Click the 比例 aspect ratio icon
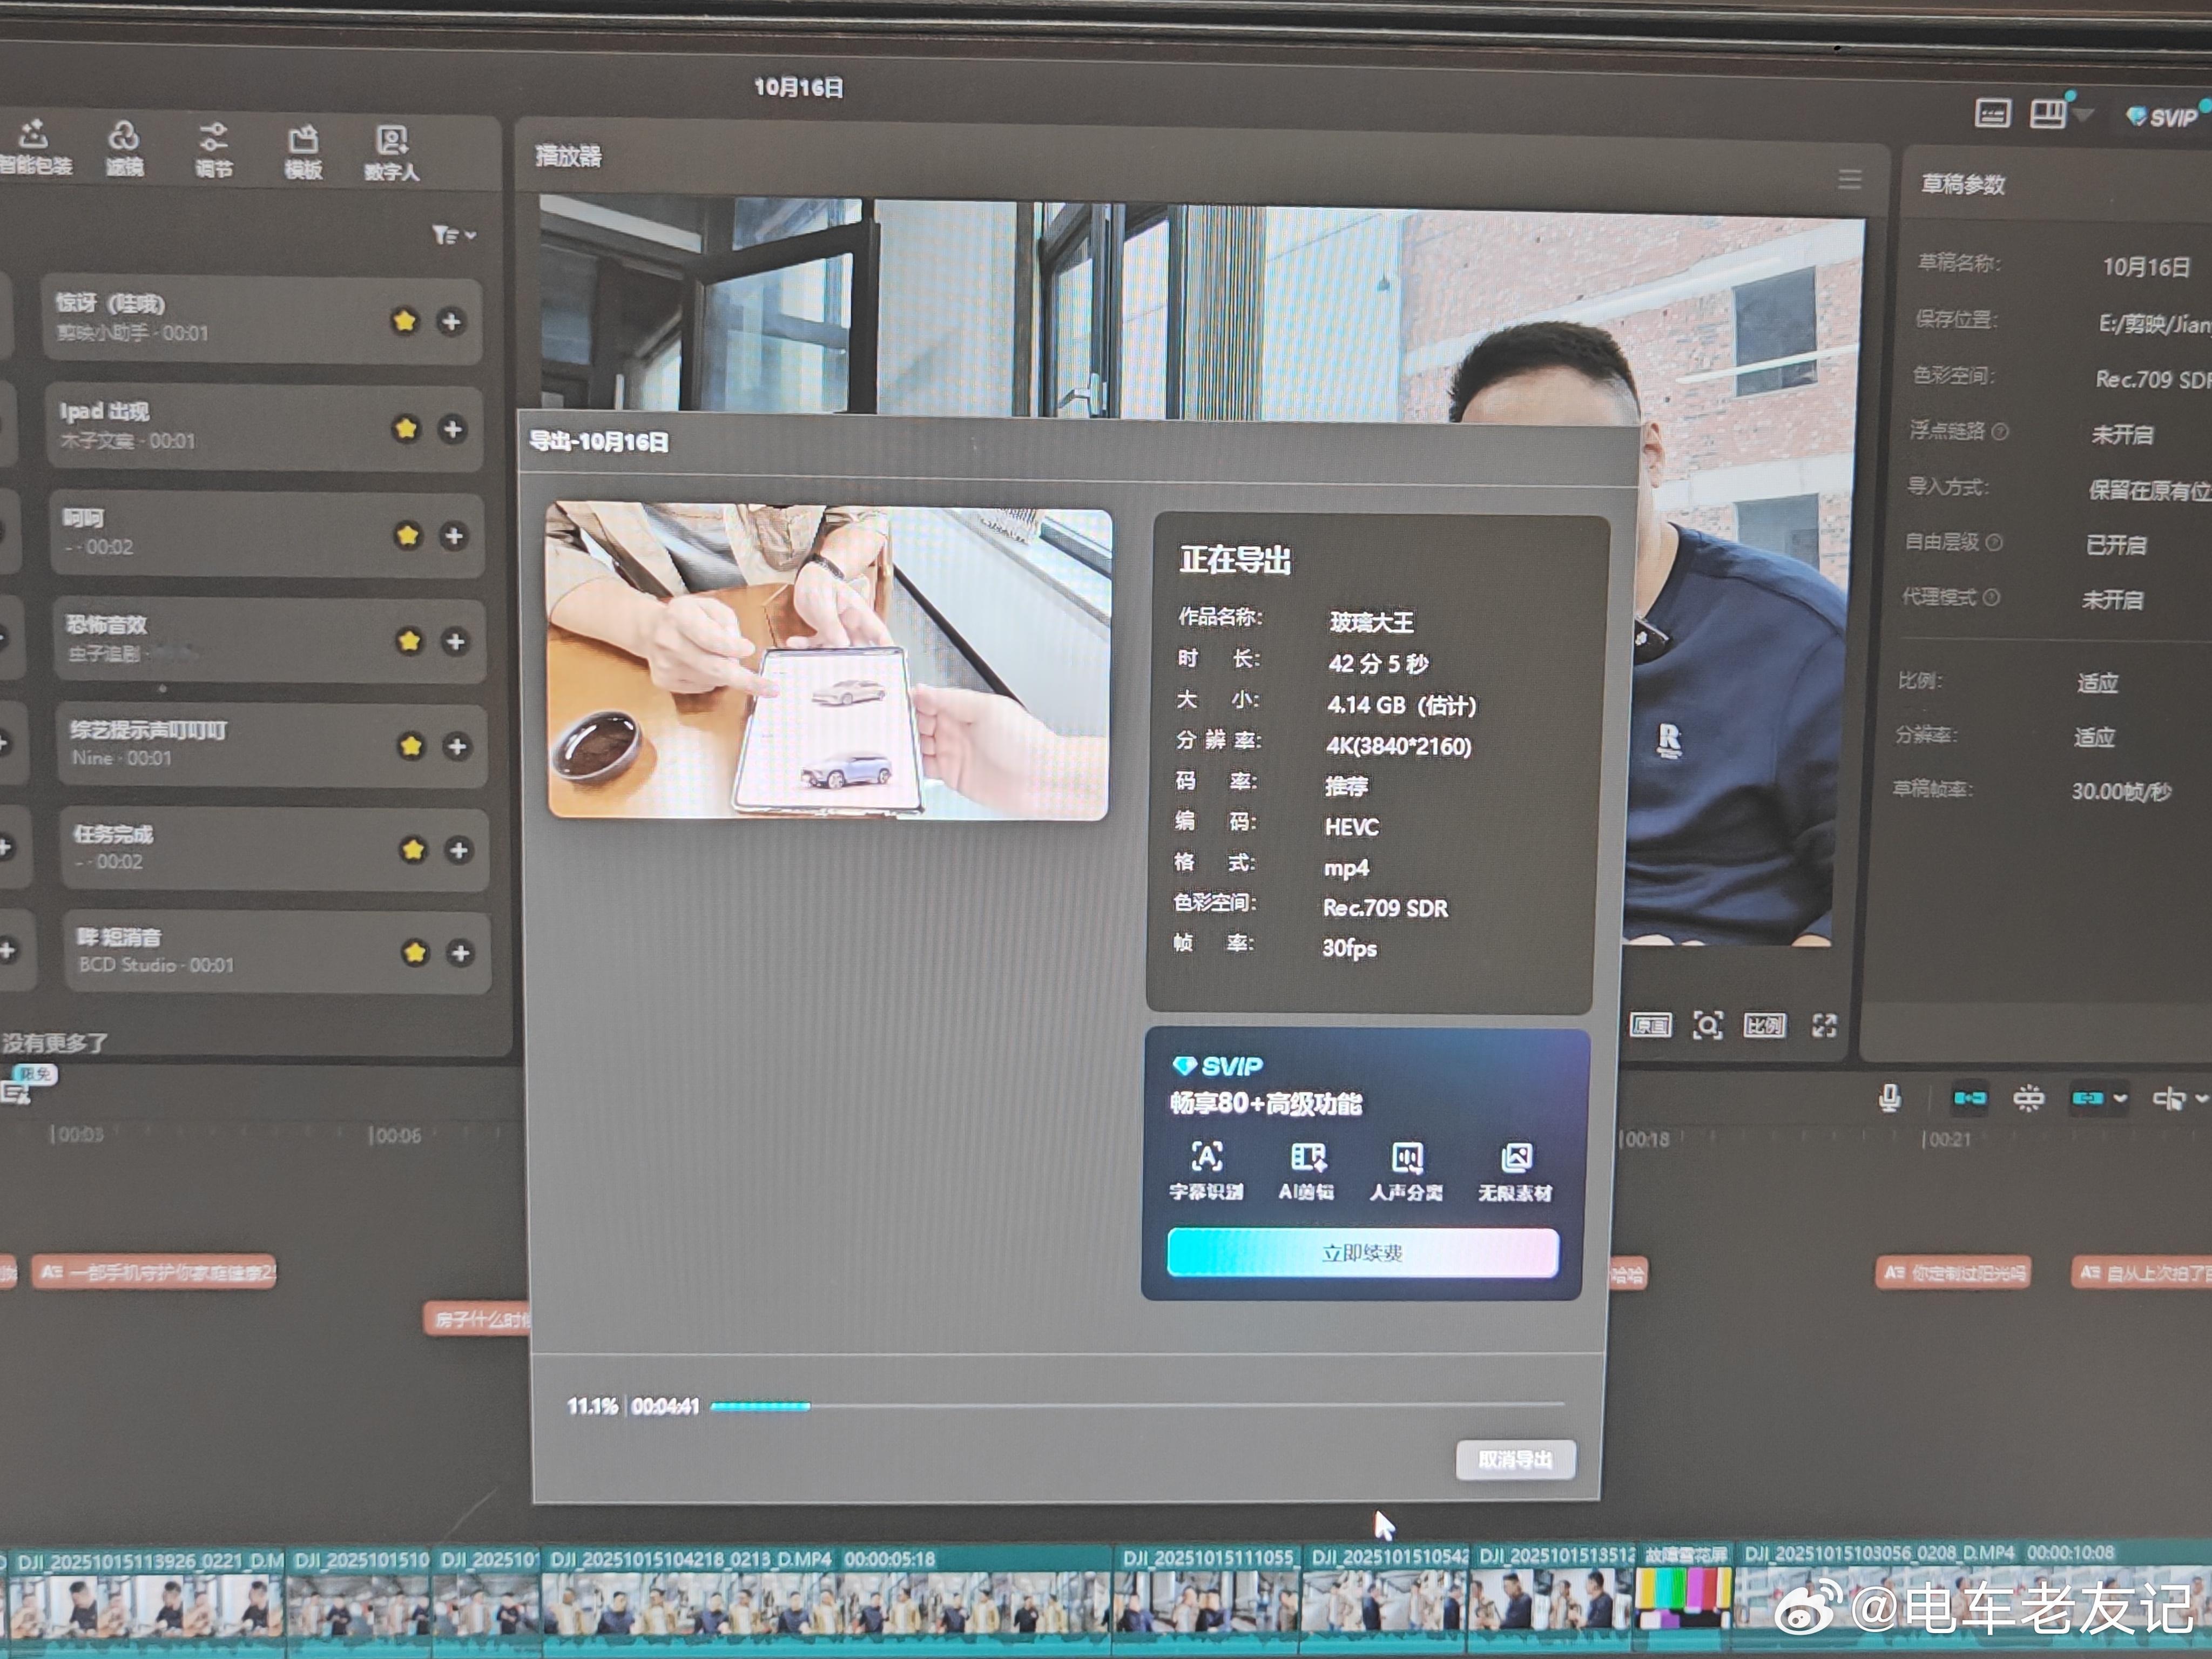Image resolution: width=2212 pixels, height=1659 pixels. (x=1764, y=1025)
